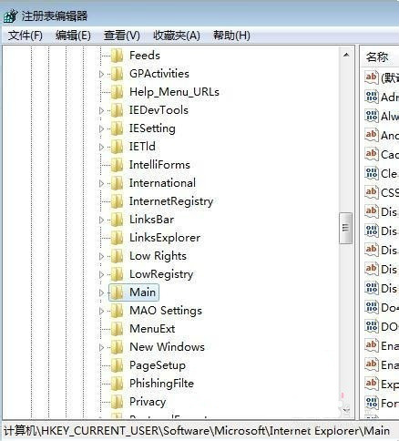Select the LinksExplorer folder icon
This screenshot has height=441, width=399.
tap(117, 238)
